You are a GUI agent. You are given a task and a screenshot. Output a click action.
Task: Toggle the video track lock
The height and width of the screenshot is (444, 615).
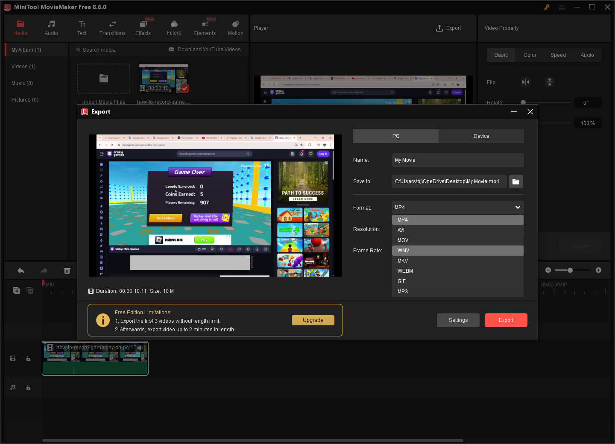click(x=29, y=359)
